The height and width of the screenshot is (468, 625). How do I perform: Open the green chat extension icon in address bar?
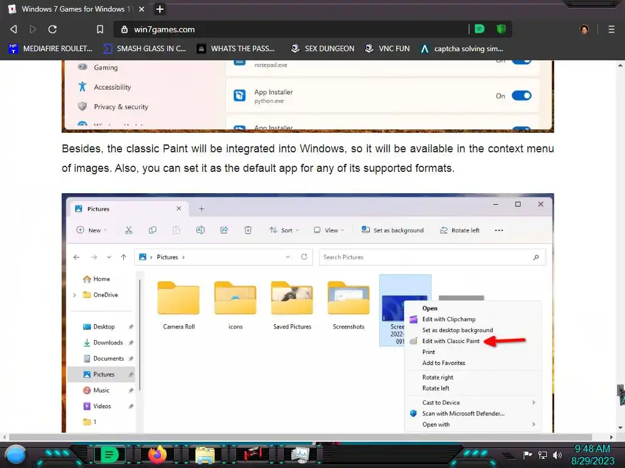click(x=480, y=29)
